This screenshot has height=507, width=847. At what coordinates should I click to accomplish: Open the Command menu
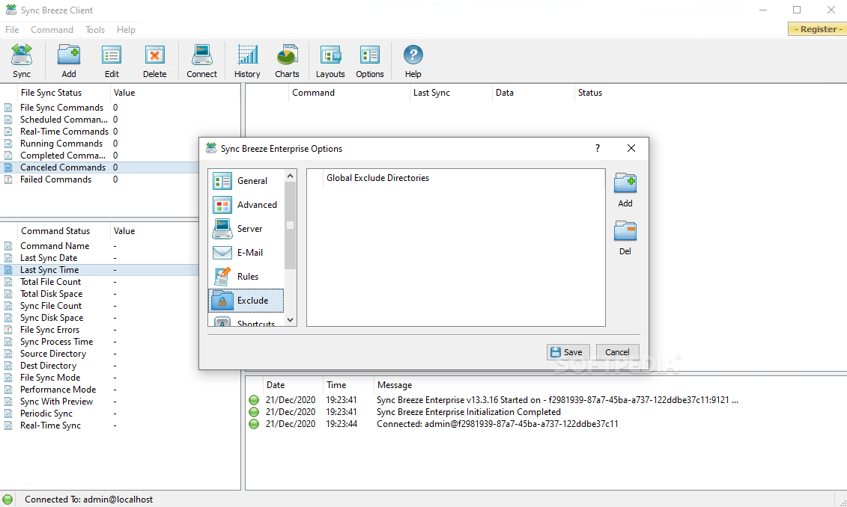tap(52, 30)
